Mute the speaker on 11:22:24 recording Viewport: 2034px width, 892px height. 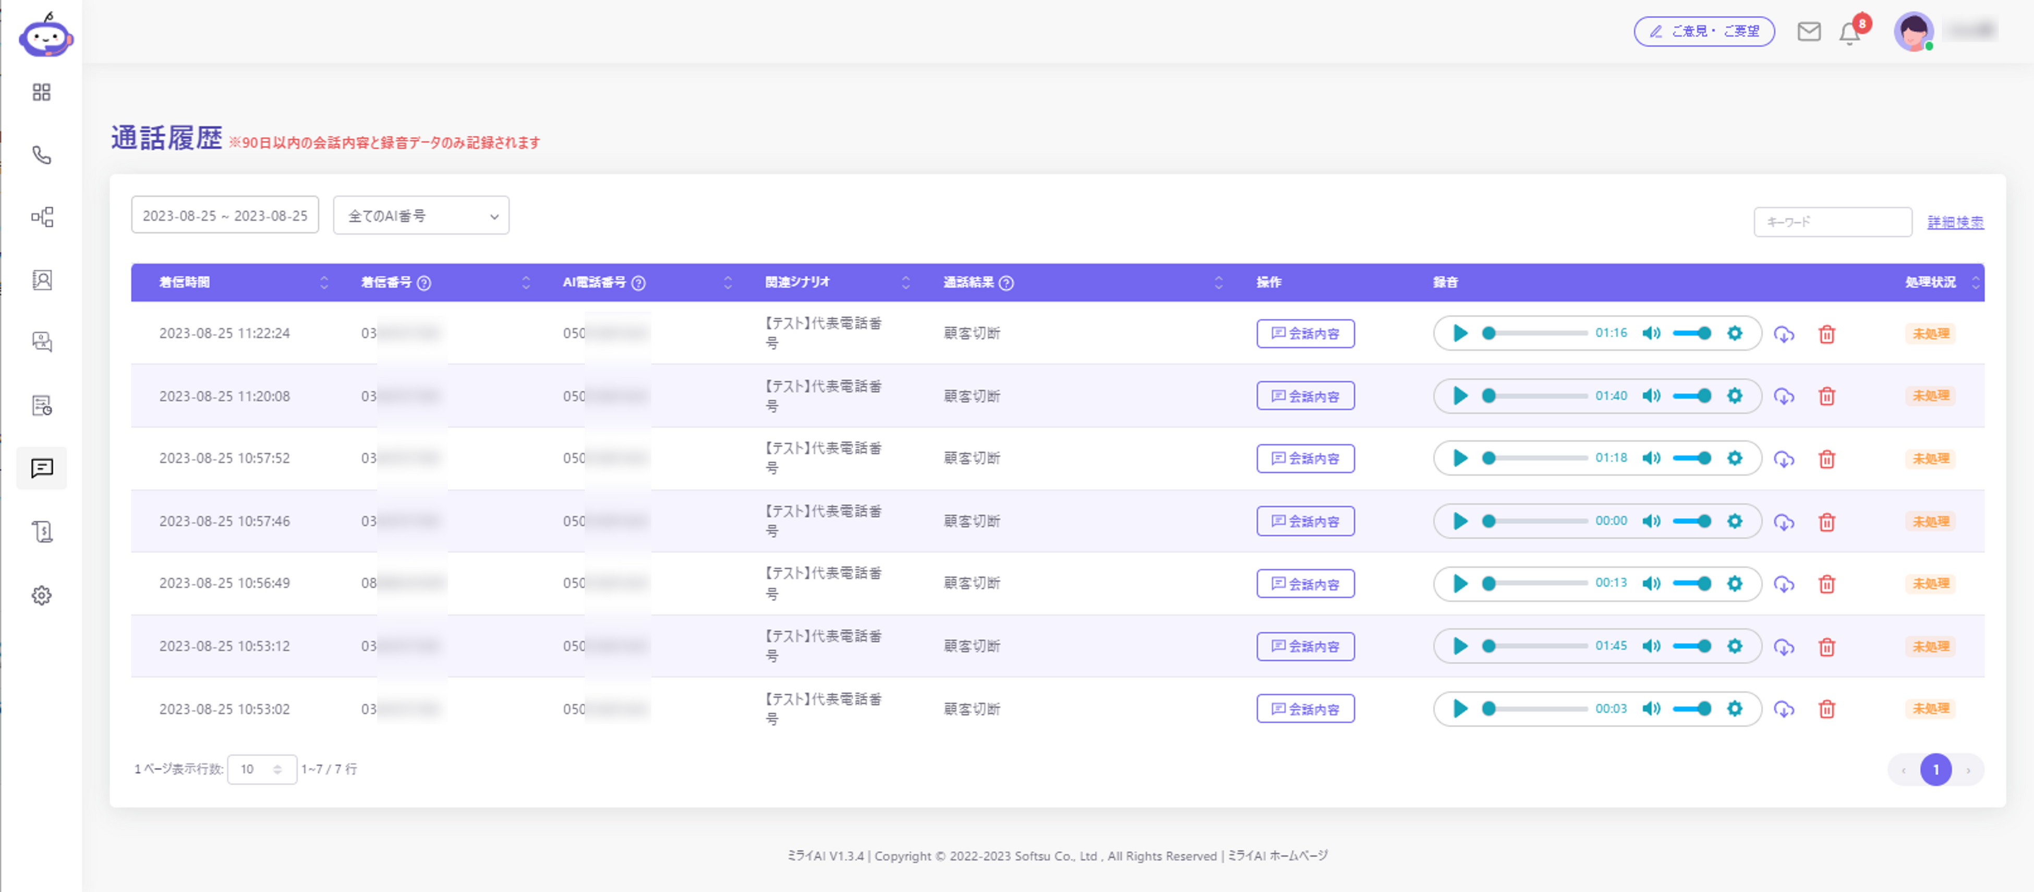coord(1651,333)
